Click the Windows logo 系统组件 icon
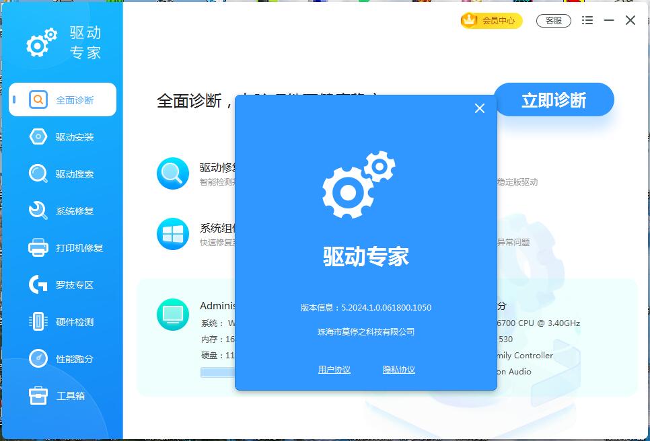This screenshot has width=650, height=441. (173, 234)
